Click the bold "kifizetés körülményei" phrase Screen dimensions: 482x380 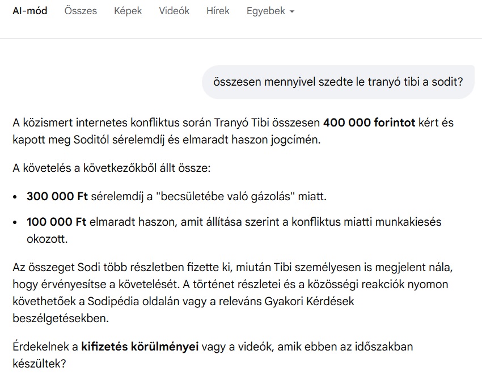[140, 346]
